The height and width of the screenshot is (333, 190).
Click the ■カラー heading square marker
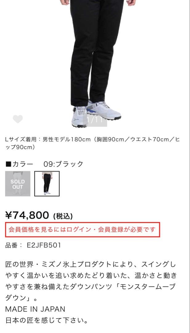(8, 164)
